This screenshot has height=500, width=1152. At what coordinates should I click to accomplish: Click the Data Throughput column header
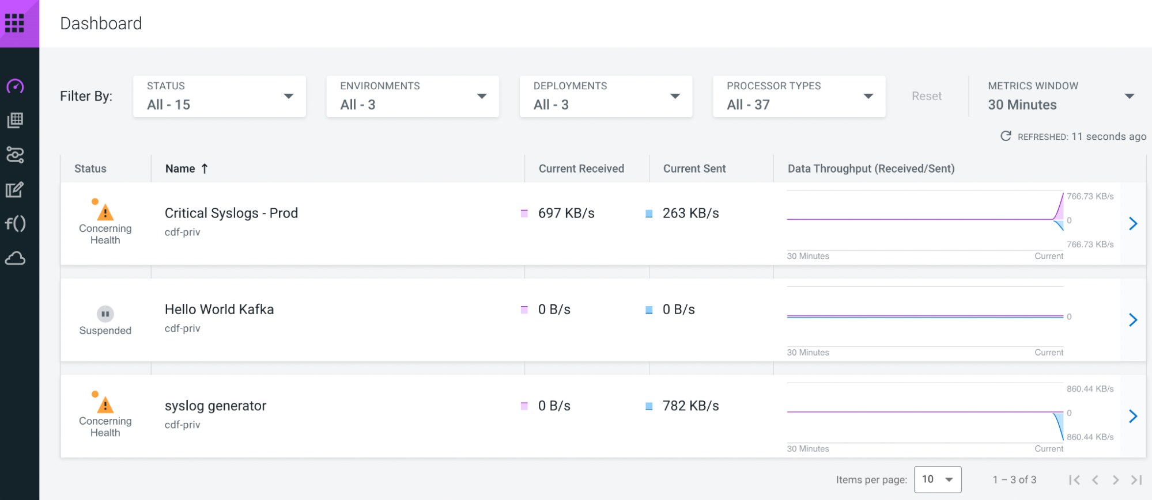point(871,169)
